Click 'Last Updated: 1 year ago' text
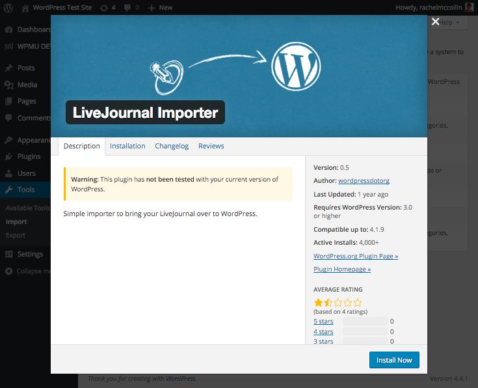The image size is (478, 388). [351, 195]
